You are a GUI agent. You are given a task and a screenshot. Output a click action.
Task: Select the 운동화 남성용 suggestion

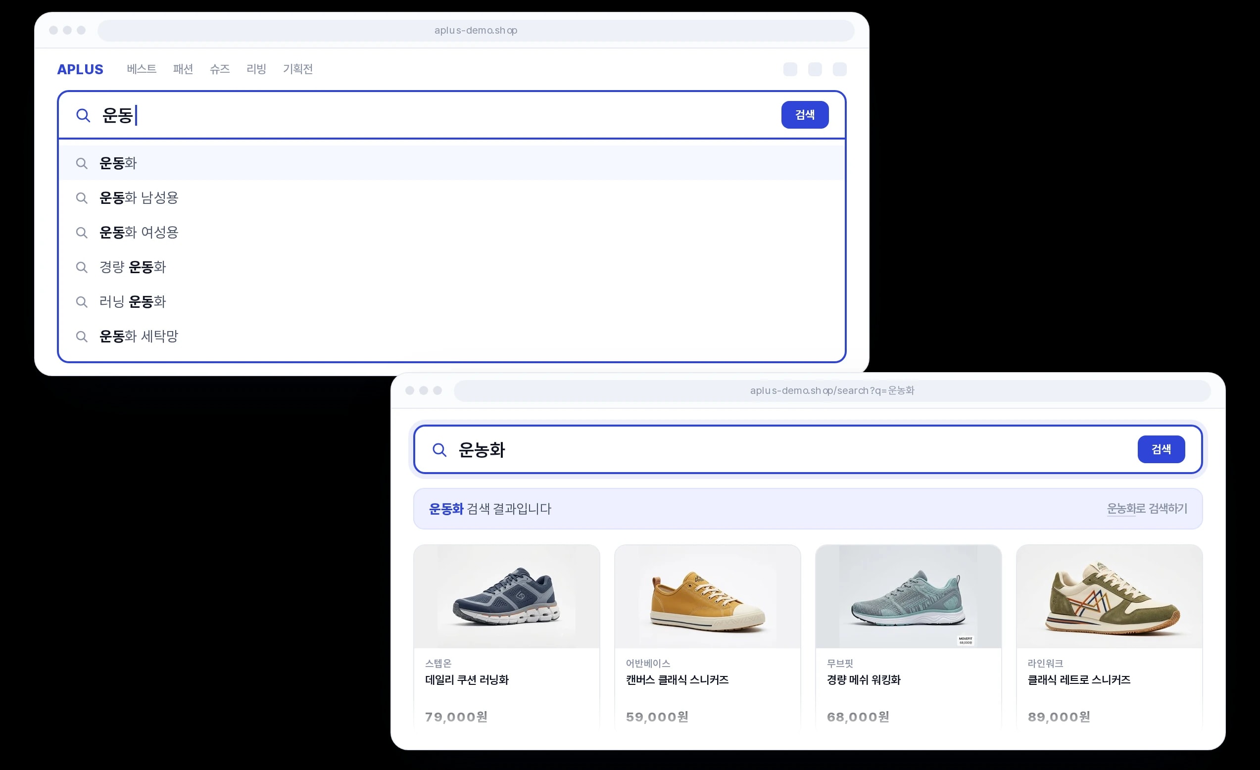[x=452, y=198]
